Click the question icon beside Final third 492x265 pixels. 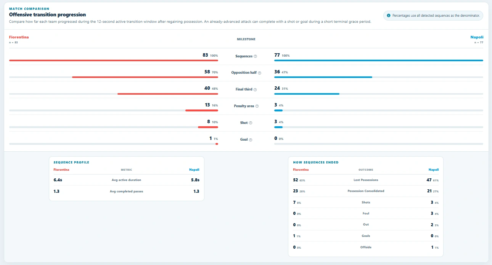coord(256,90)
